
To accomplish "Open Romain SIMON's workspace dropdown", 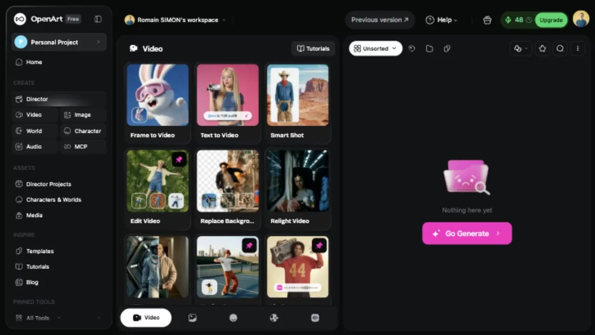I will coord(175,20).
